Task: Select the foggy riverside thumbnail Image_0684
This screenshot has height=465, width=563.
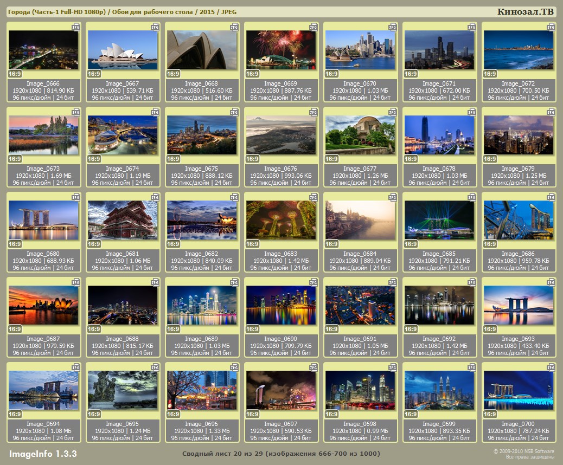Action: (360, 220)
